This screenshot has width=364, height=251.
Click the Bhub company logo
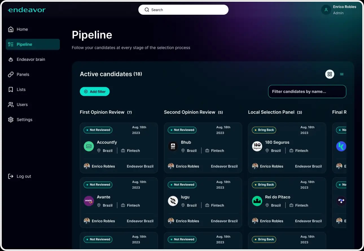173,146
